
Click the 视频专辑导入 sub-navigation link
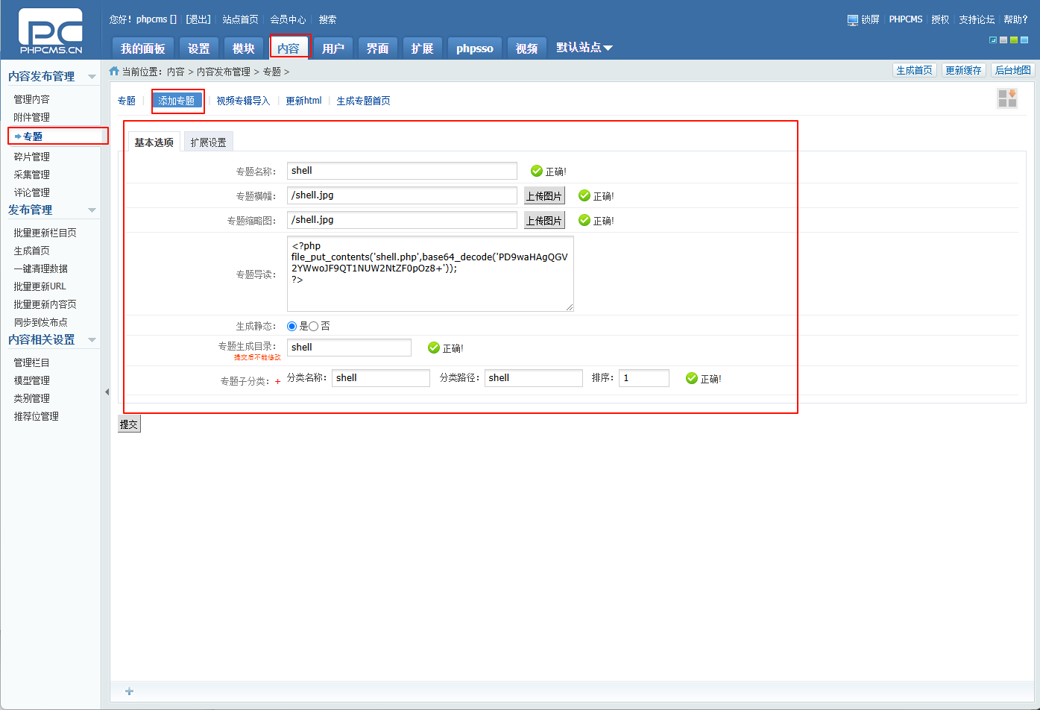click(243, 101)
